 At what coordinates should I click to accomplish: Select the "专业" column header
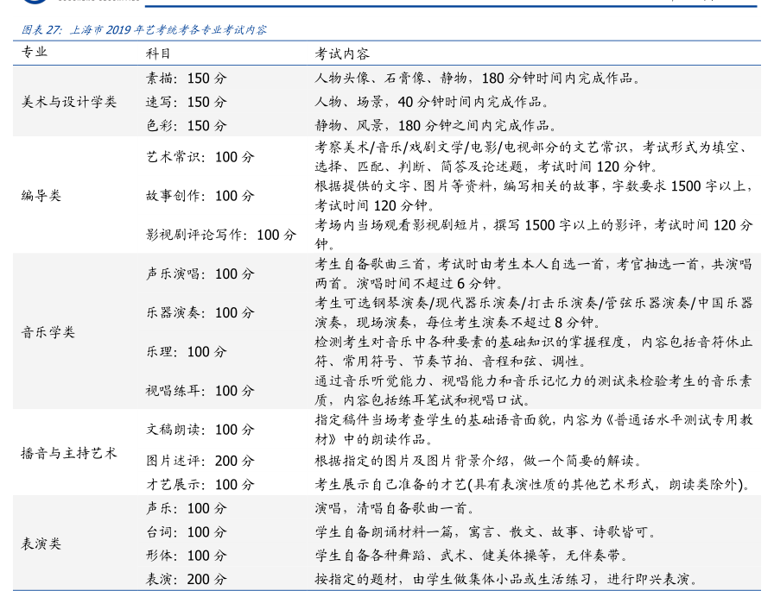(35, 53)
